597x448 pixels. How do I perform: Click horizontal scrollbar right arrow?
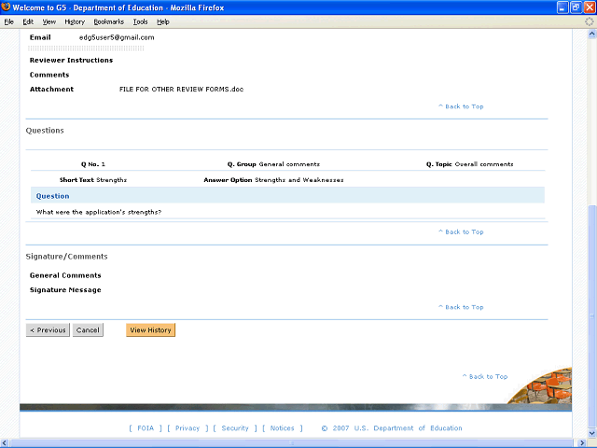(x=582, y=443)
